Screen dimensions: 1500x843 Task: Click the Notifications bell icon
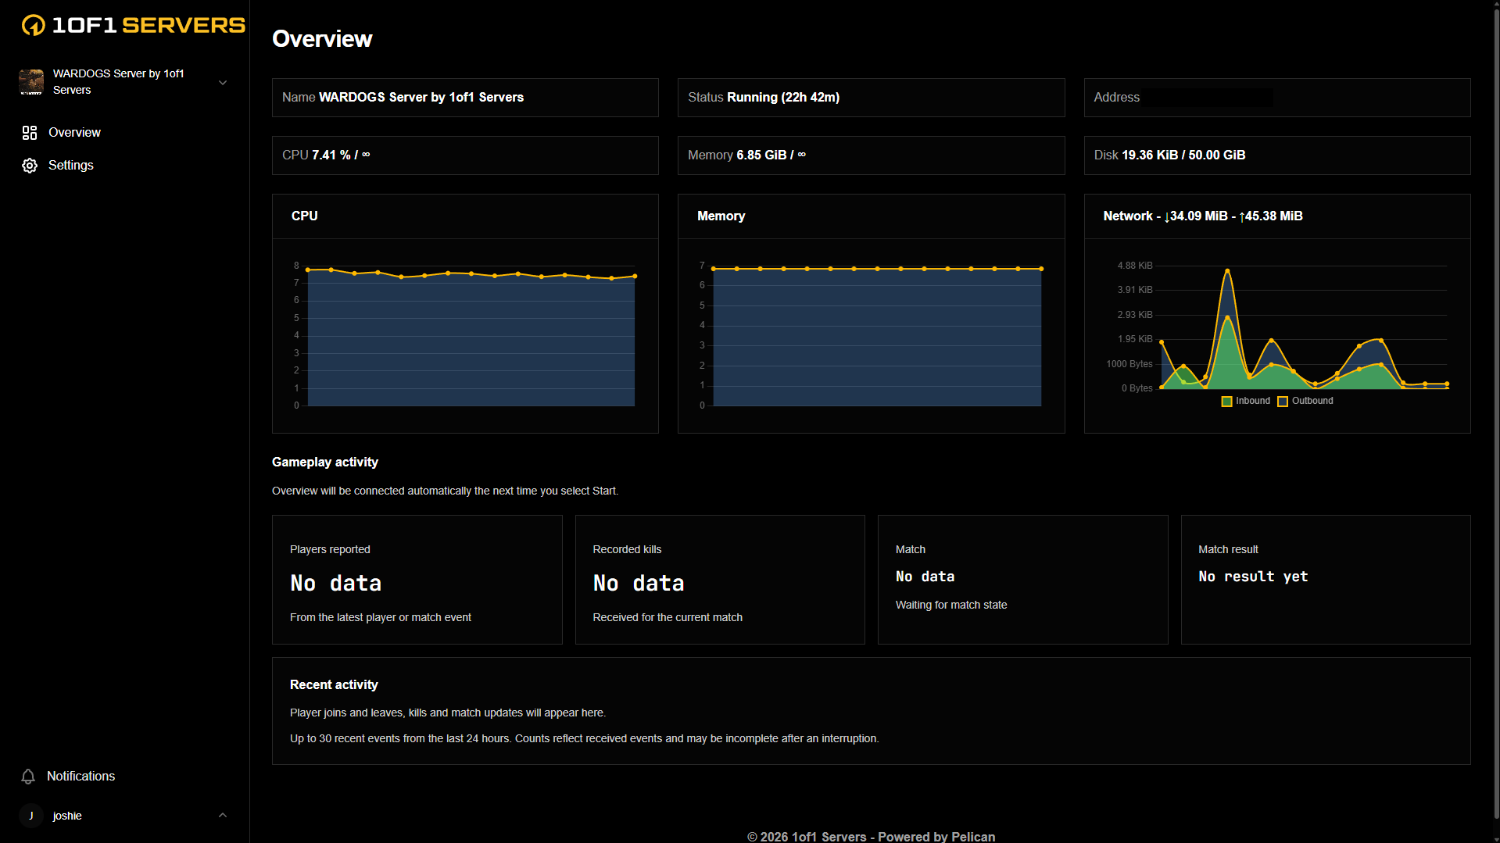pyautogui.click(x=28, y=777)
